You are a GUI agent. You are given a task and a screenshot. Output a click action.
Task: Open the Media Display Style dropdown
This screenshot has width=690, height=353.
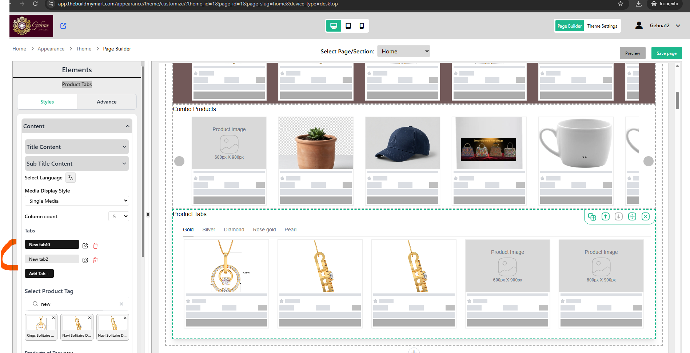[77, 201]
